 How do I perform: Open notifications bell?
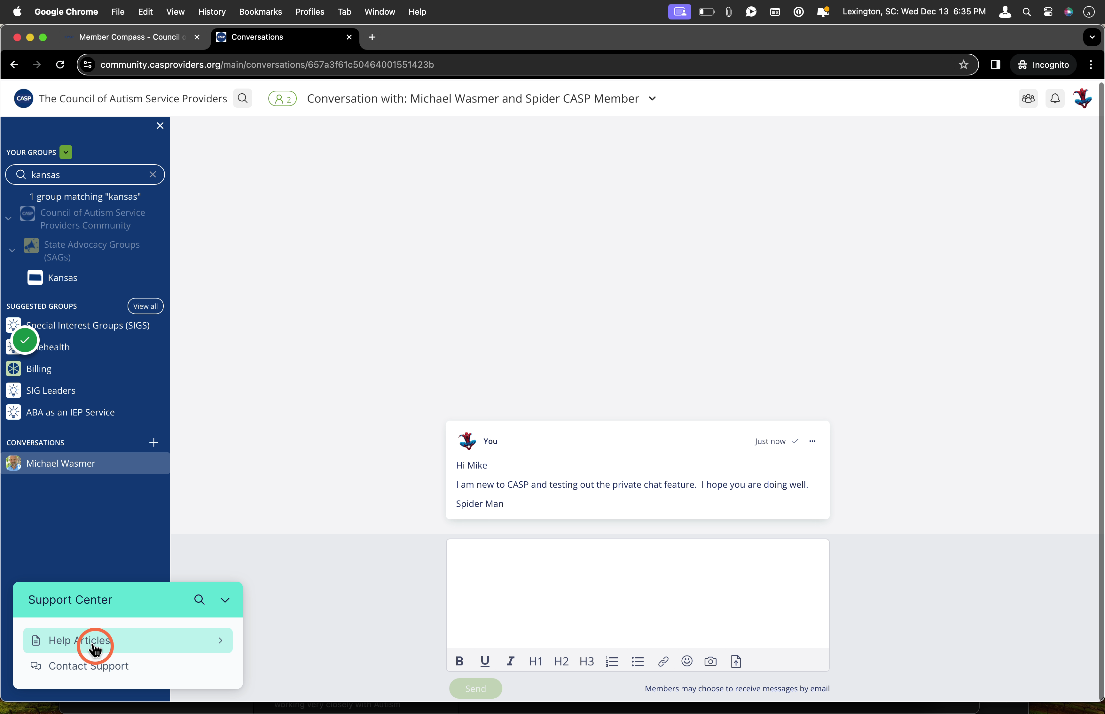1055,98
